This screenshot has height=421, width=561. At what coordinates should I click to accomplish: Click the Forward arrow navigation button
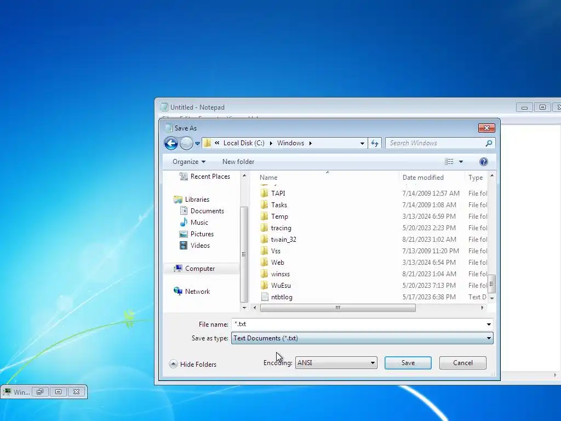click(x=186, y=143)
